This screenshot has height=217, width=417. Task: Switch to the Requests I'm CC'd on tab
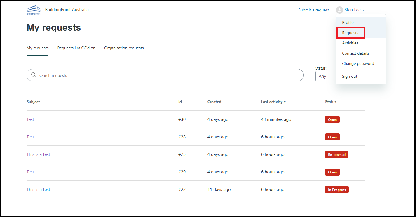[76, 48]
